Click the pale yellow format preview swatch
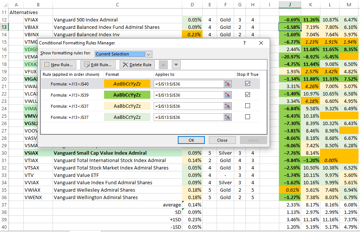360x232 pixels. tap(127, 106)
